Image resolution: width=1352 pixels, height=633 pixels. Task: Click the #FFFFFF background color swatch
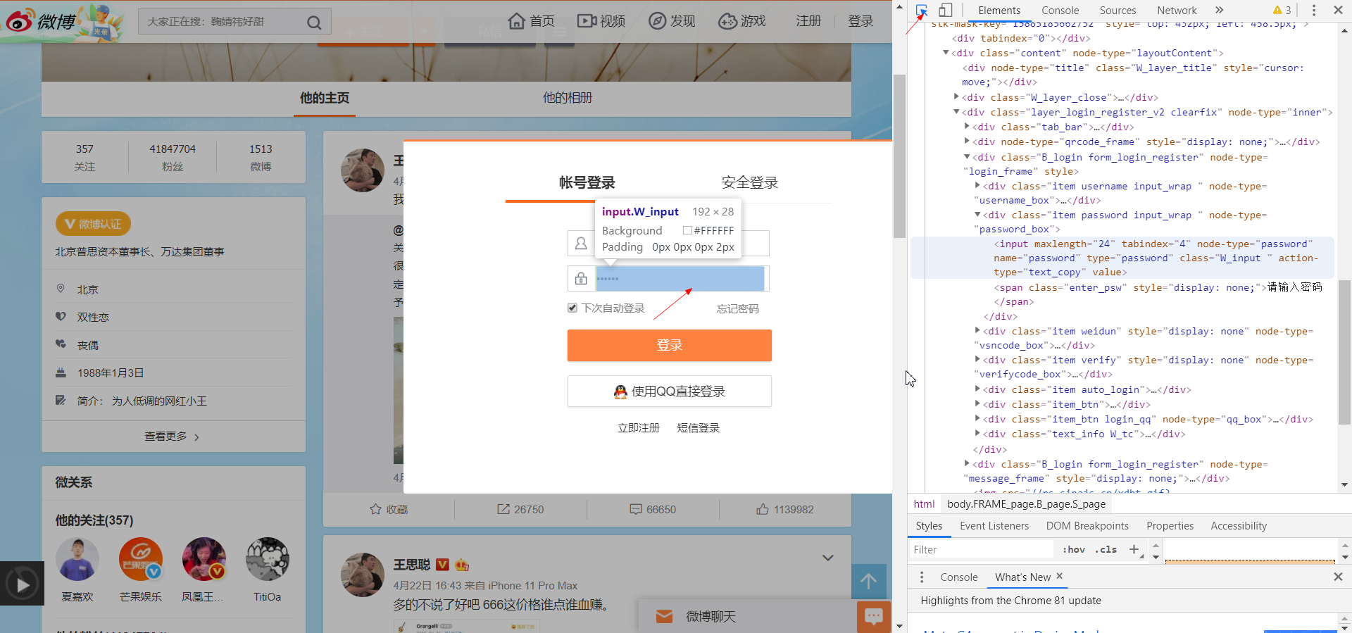coord(687,230)
